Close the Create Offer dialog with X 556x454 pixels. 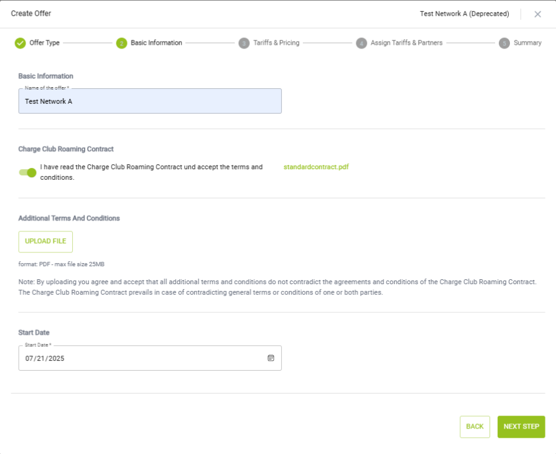(x=537, y=14)
